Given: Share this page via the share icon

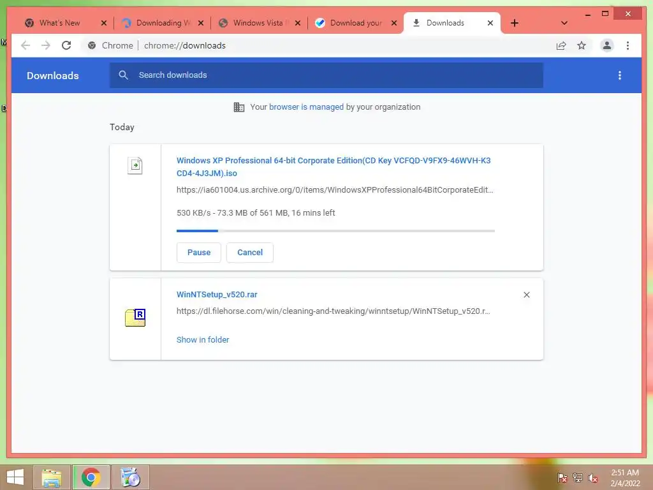Looking at the screenshot, I should pyautogui.click(x=561, y=45).
